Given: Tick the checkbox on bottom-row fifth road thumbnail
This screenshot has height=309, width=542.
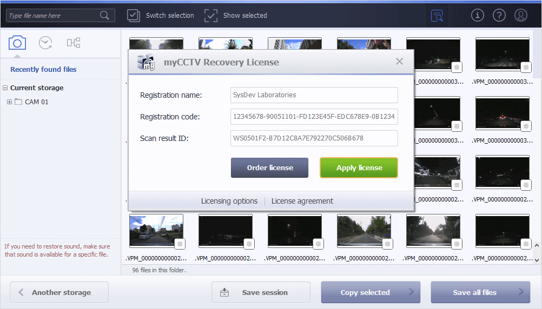Looking at the screenshot, I should (x=457, y=244).
